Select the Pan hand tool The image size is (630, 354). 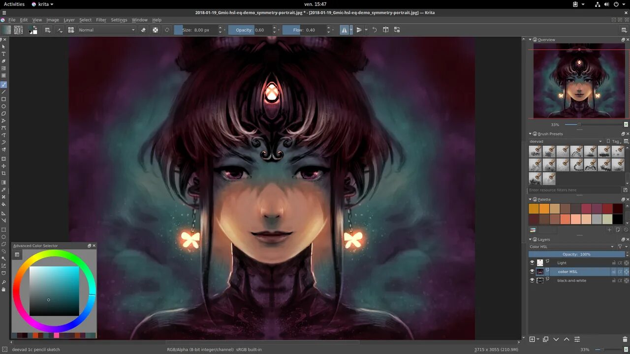pyautogui.click(x=3, y=290)
